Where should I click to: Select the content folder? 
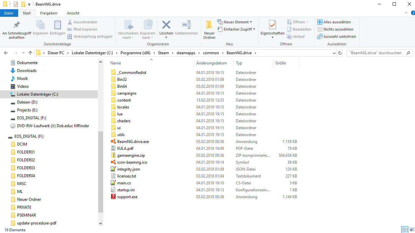[x=124, y=100]
